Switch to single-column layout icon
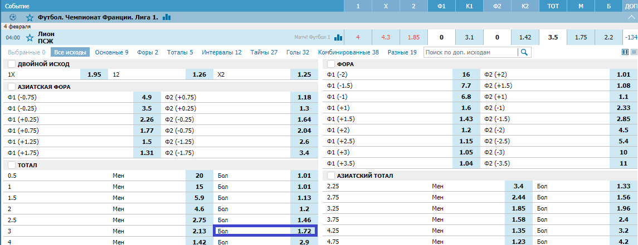The height and width of the screenshot is (245, 638). click(634, 52)
